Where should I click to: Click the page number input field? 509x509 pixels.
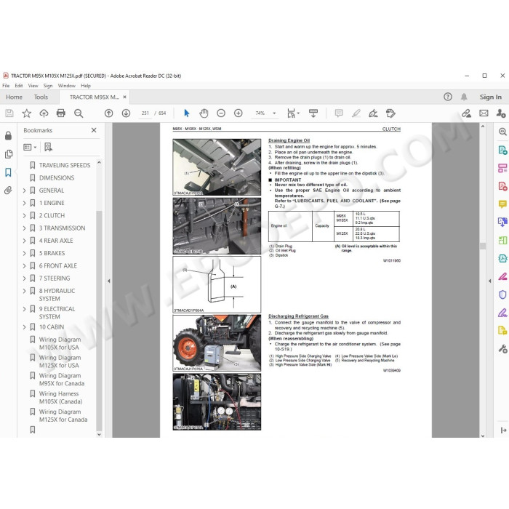(x=145, y=113)
